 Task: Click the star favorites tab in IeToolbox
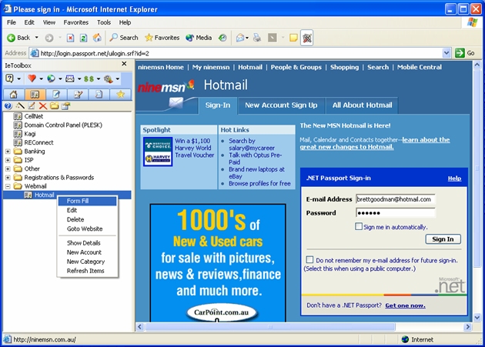pos(120,94)
